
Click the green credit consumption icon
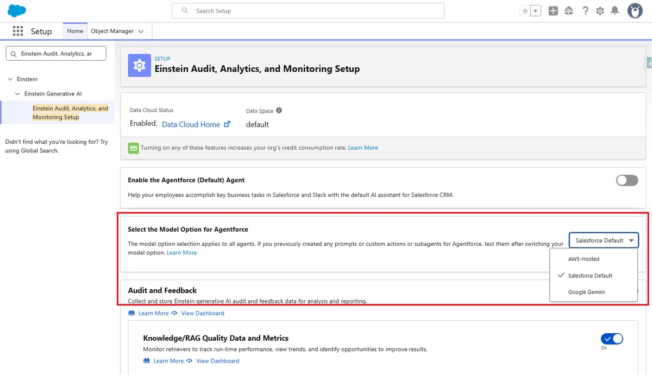click(133, 148)
